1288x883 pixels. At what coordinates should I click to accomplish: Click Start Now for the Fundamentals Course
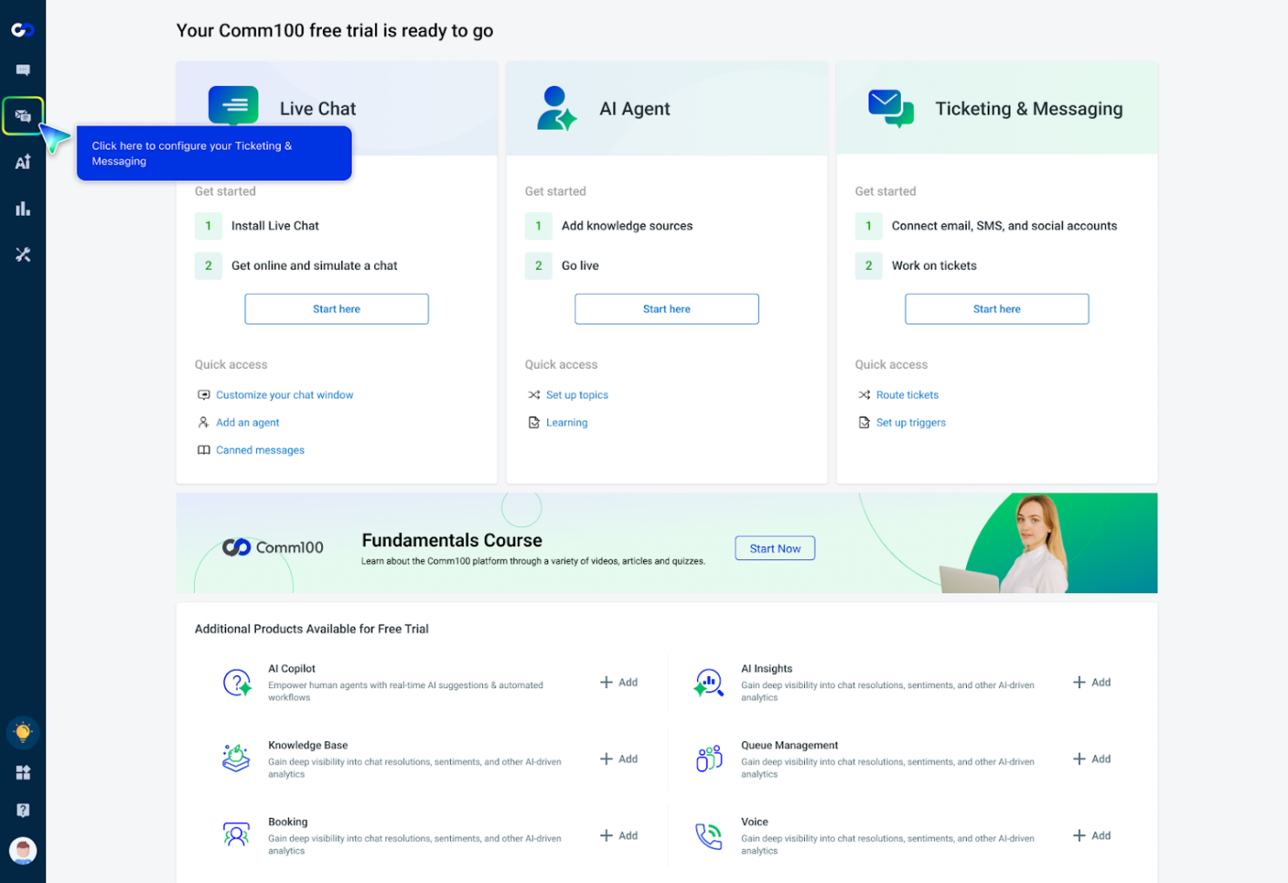(774, 548)
